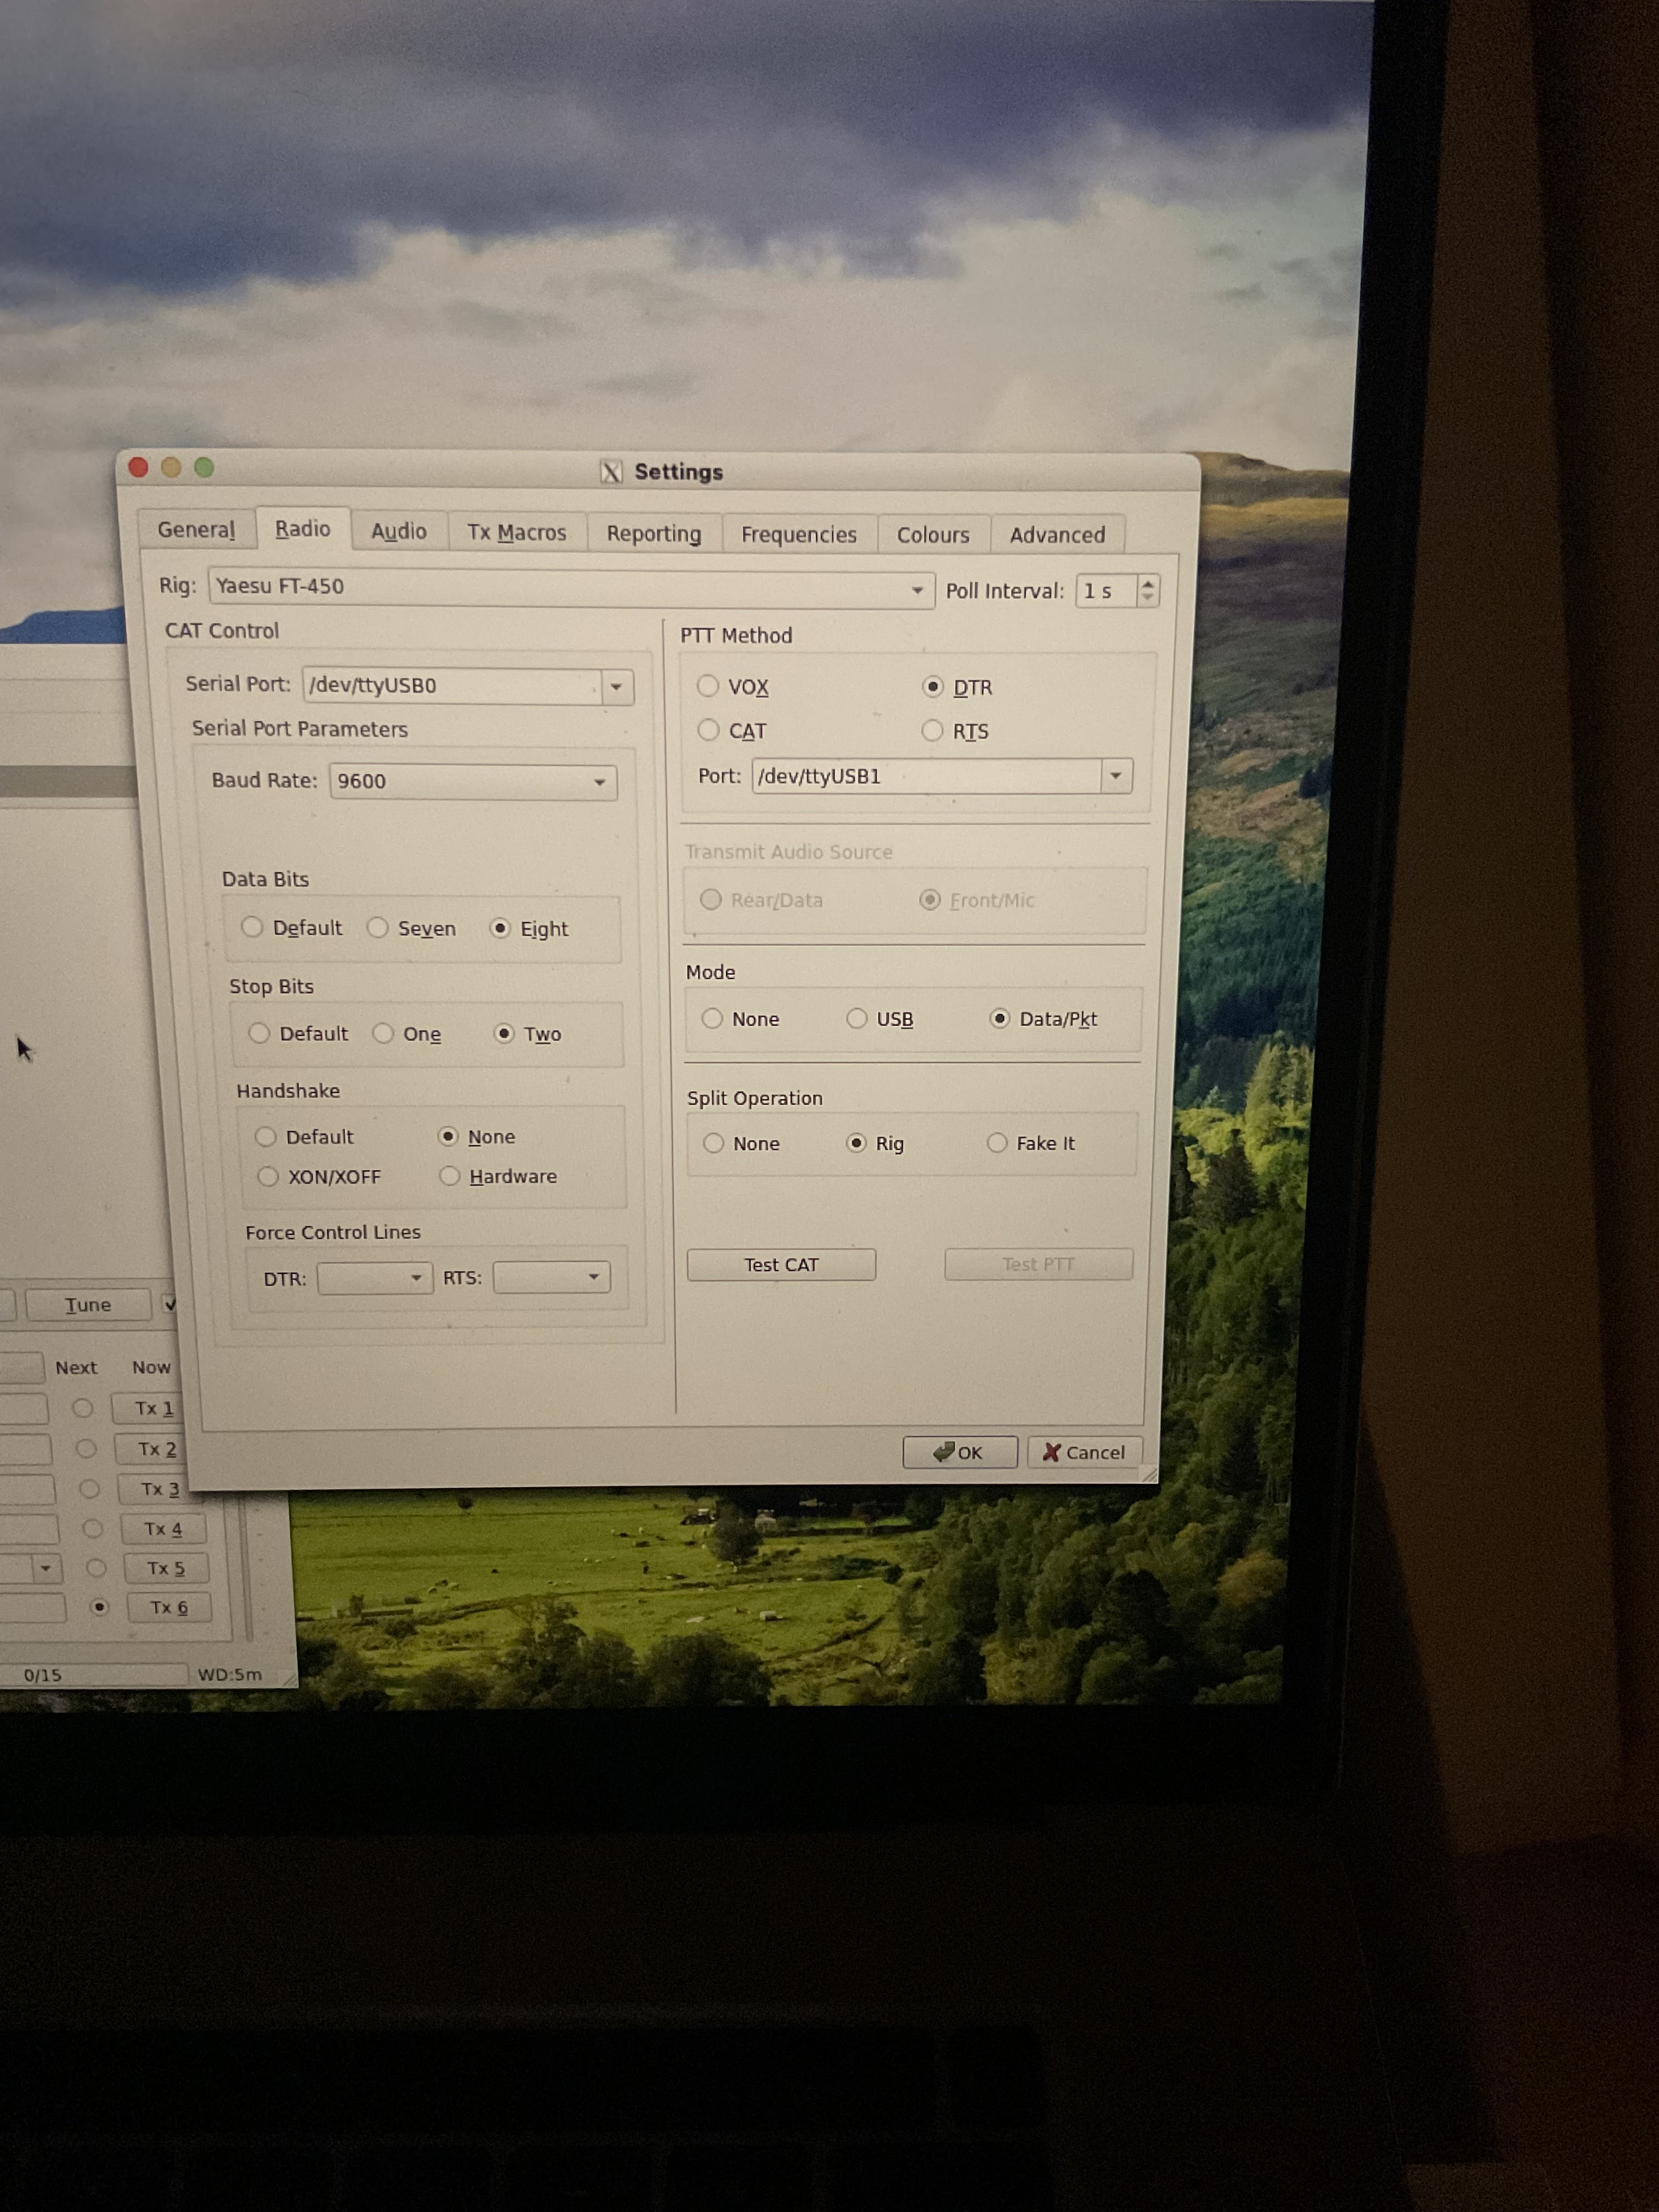Set Split Operation to Rig

point(856,1143)
